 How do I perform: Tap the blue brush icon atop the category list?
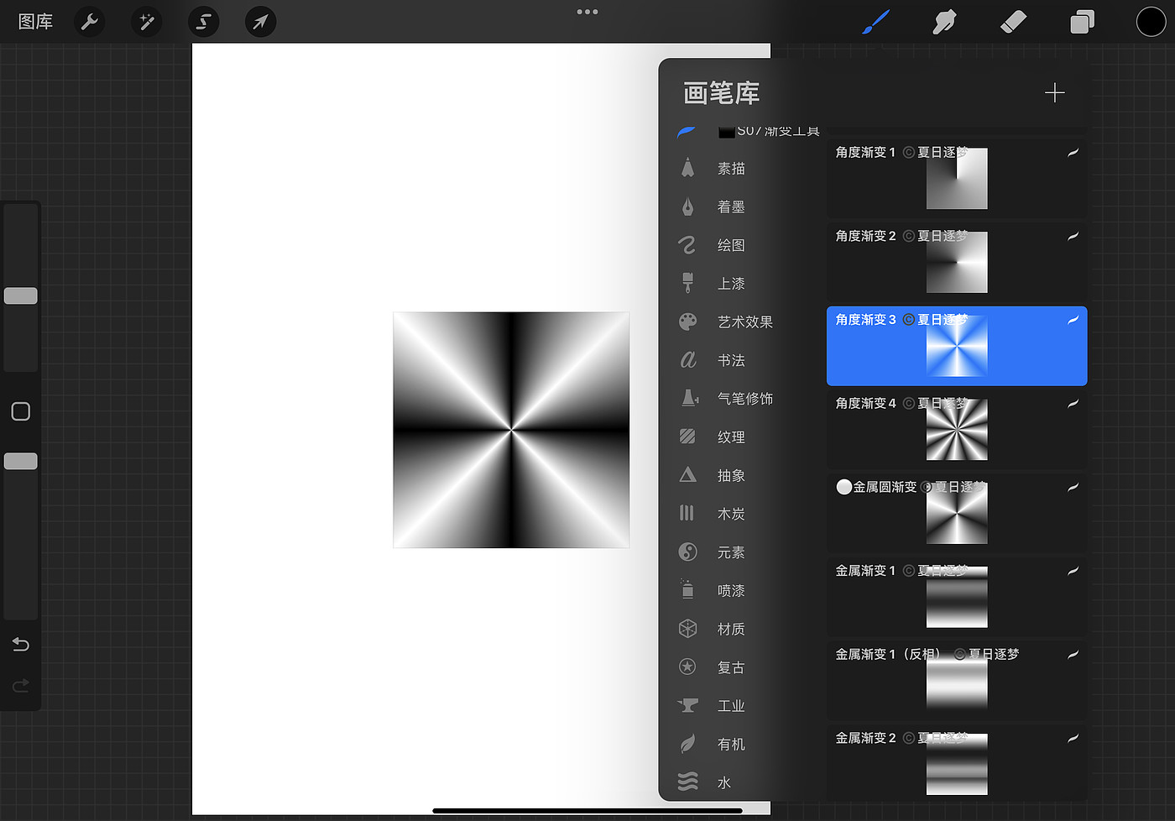coord(687,132)
